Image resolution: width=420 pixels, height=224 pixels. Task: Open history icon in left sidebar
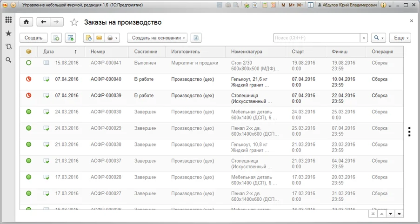[8, 46]
